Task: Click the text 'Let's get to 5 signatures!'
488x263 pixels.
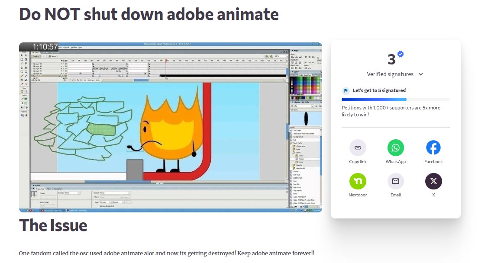Action: (379, 90)
